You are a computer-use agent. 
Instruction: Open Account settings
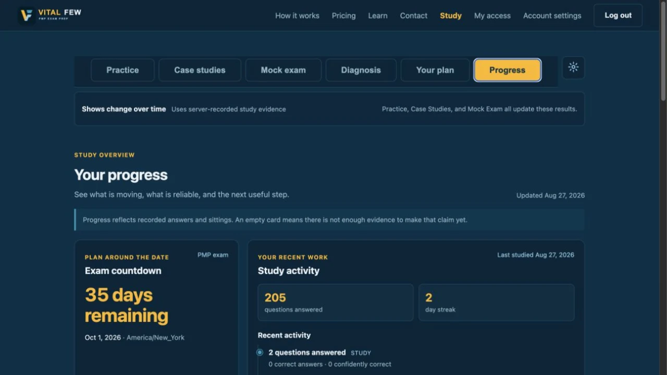pyautogui.click(x=552, y=16)
